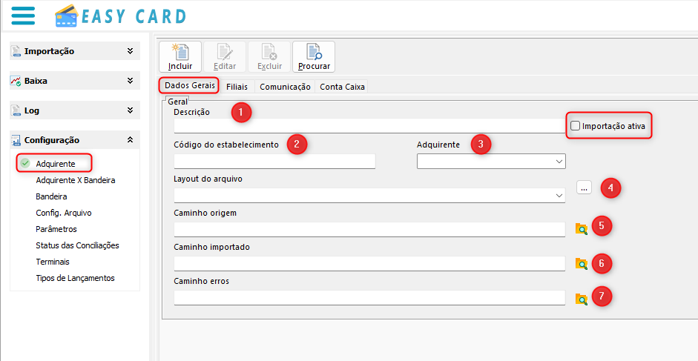Switch to the Conta Caixa tab

point(342,87)
